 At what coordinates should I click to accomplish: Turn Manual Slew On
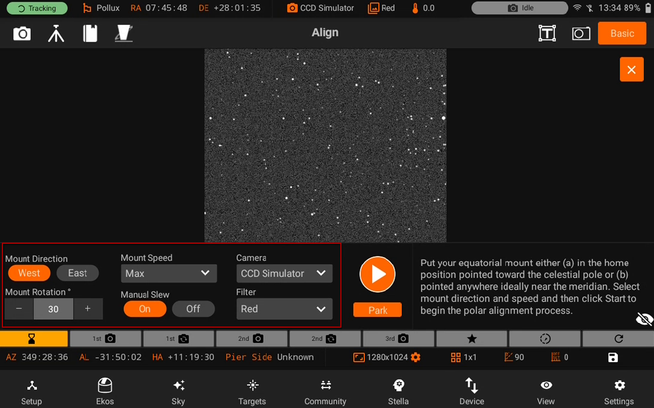pyautogui.click(x=144, y=309)
